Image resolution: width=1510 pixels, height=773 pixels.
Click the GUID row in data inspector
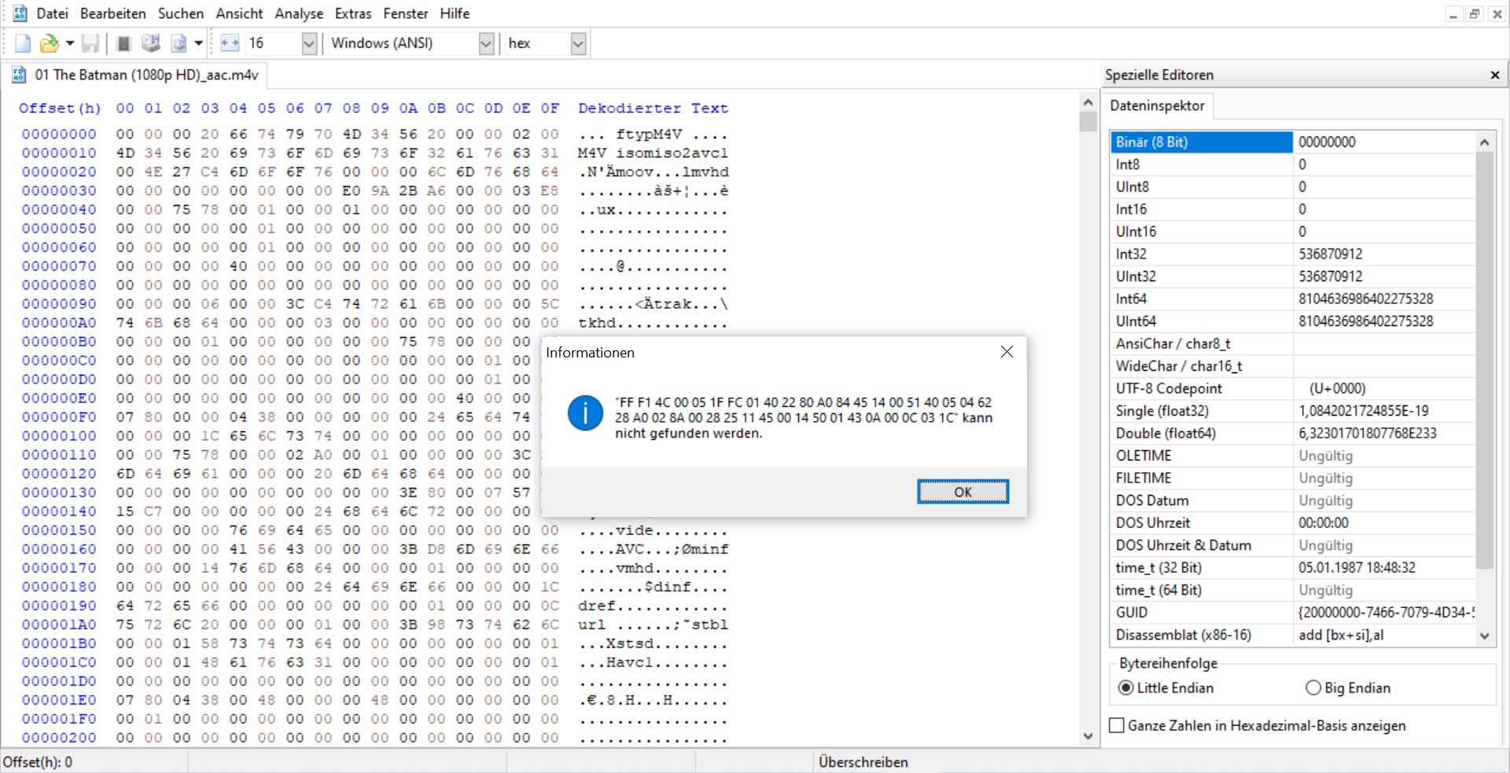click(x=1293, y=613)
